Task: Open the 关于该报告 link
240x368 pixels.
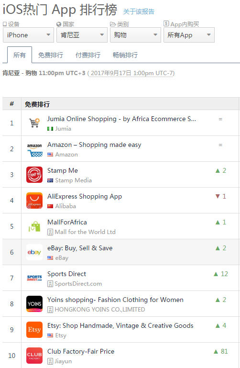Action: point(139,11)
